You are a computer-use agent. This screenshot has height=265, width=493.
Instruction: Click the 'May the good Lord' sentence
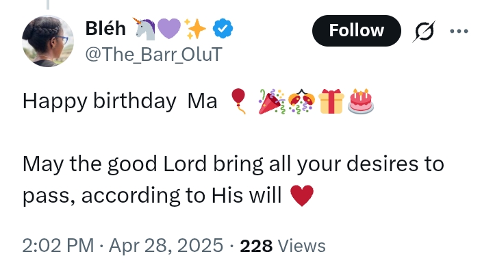[x=233, y=179]
